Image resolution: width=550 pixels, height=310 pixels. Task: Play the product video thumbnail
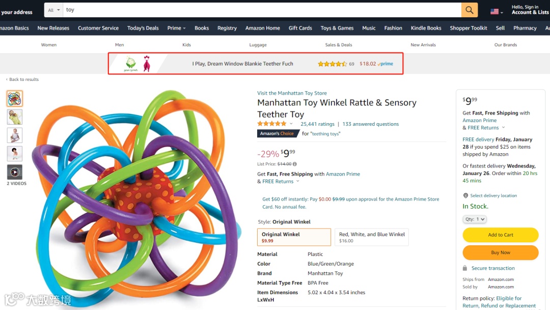[x=15, y=172]
